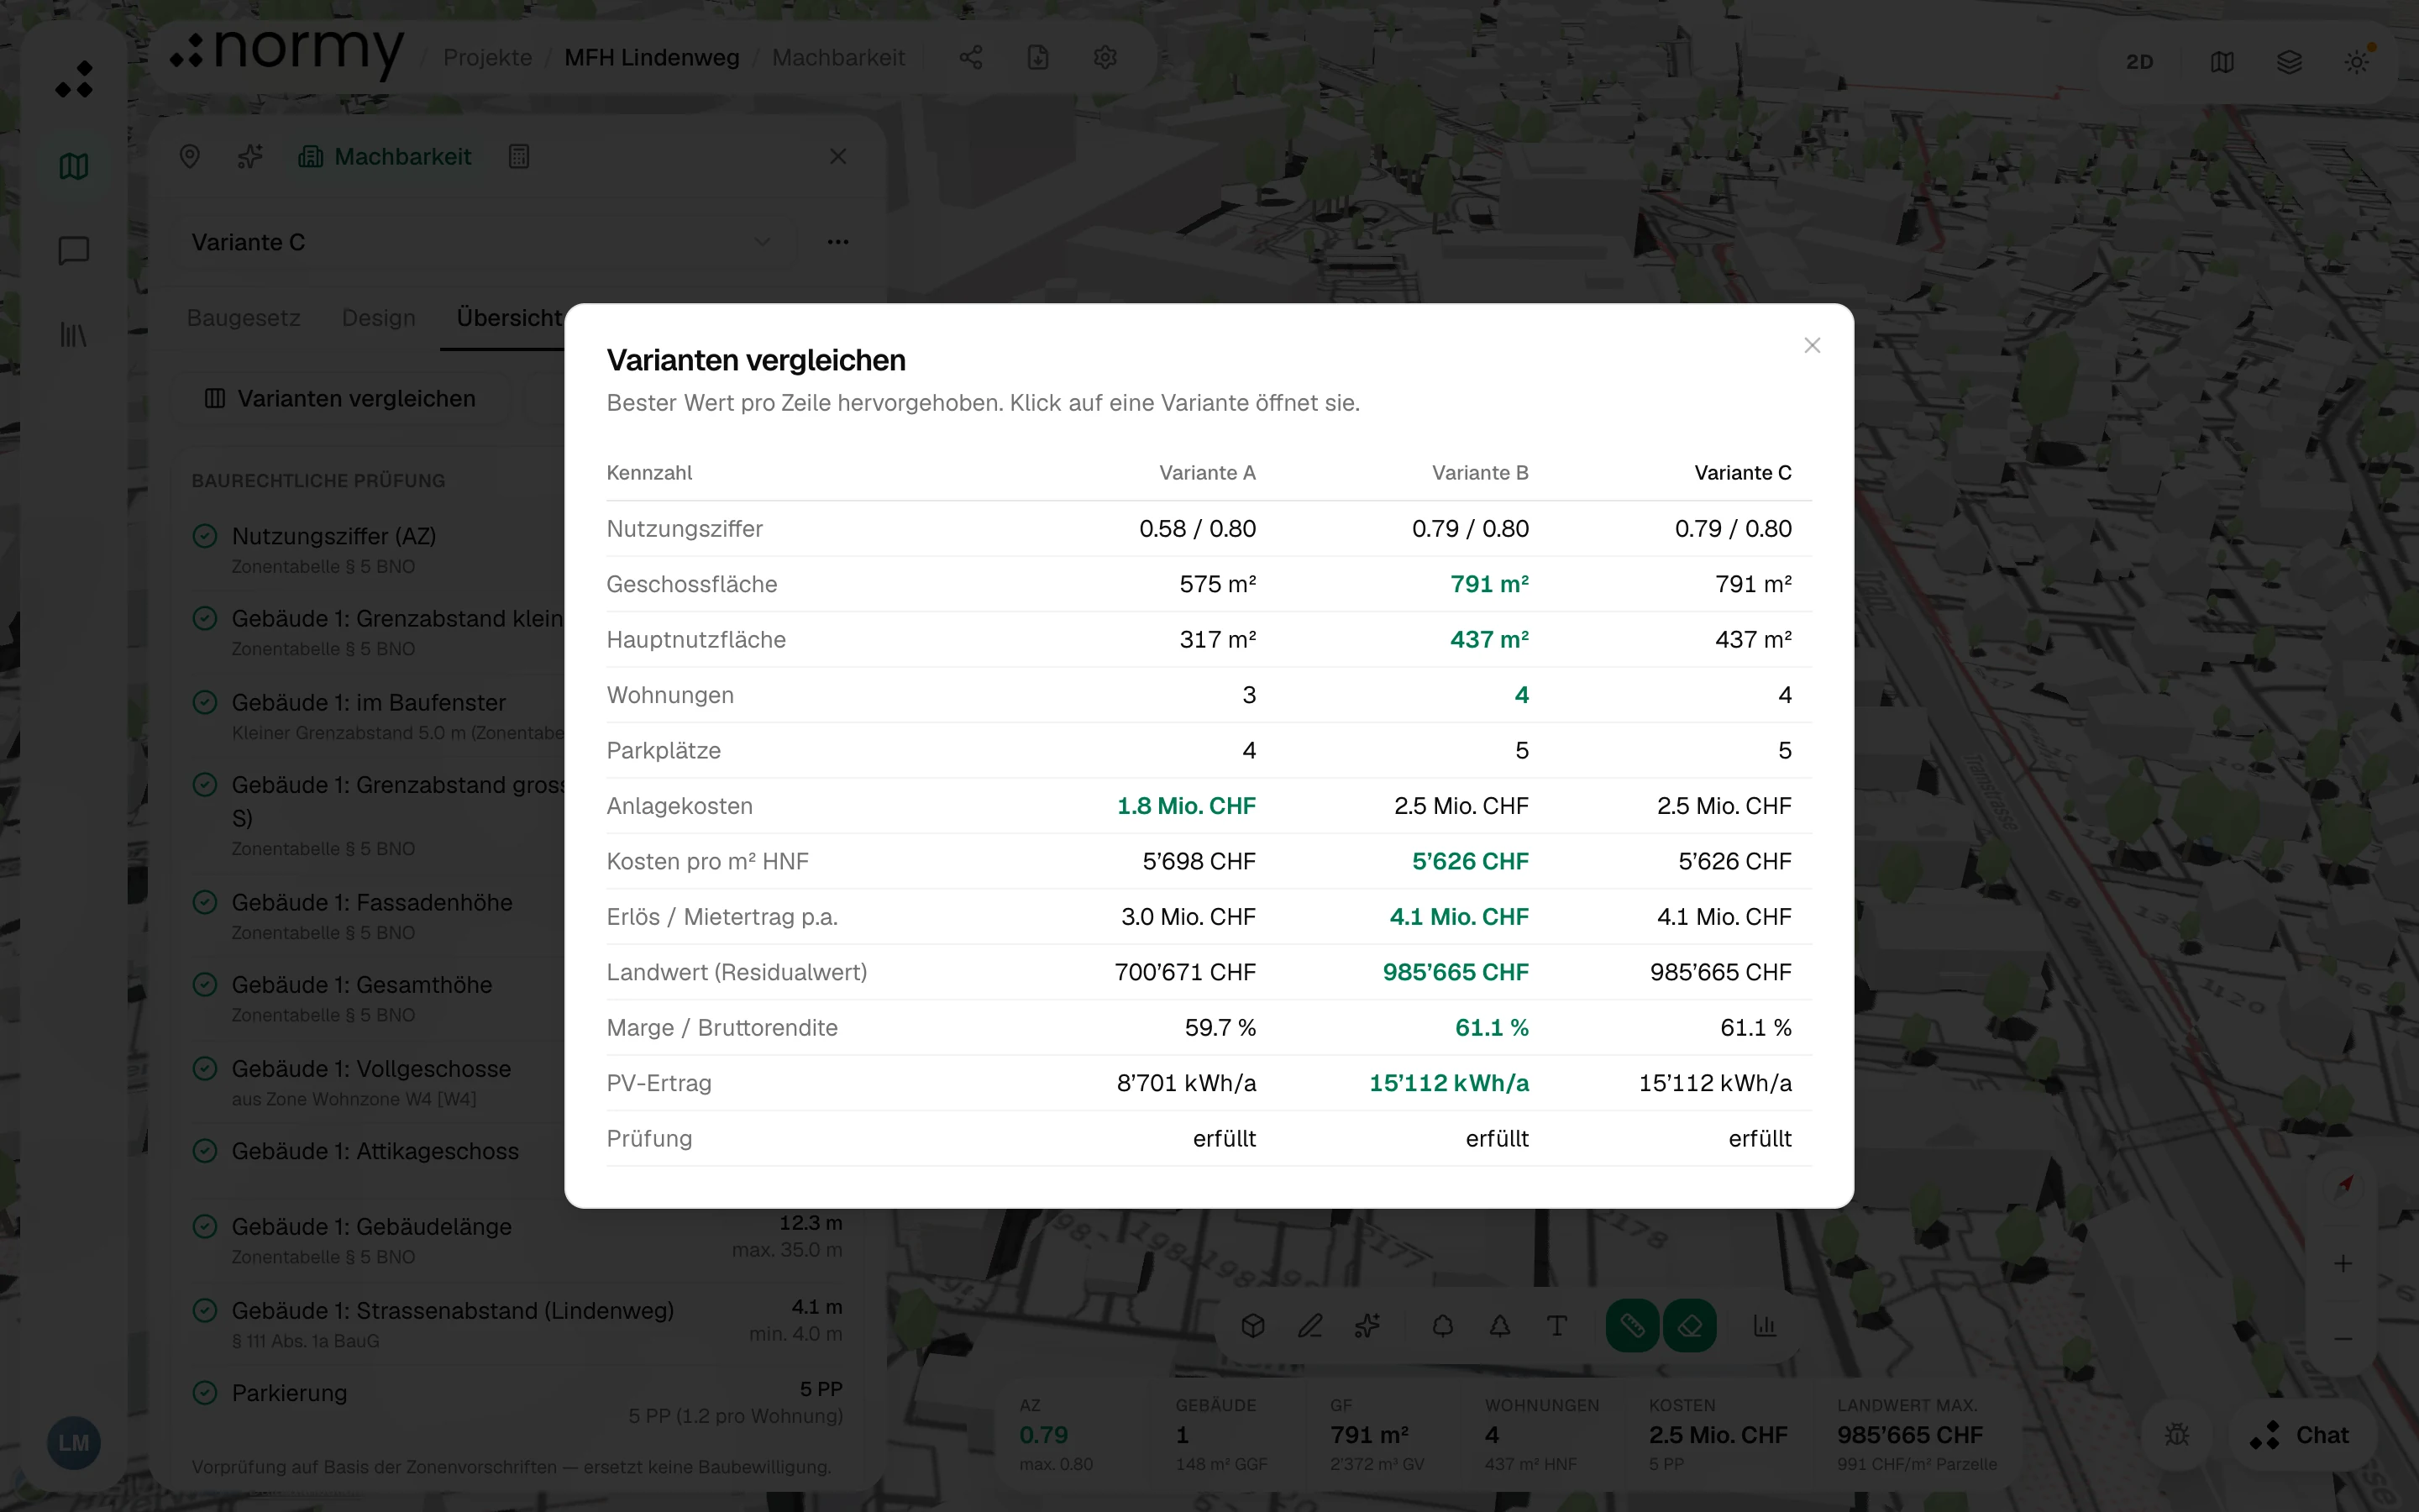
Task: Open the Chat button at the bottom right
Action: coord(2301,1436)
